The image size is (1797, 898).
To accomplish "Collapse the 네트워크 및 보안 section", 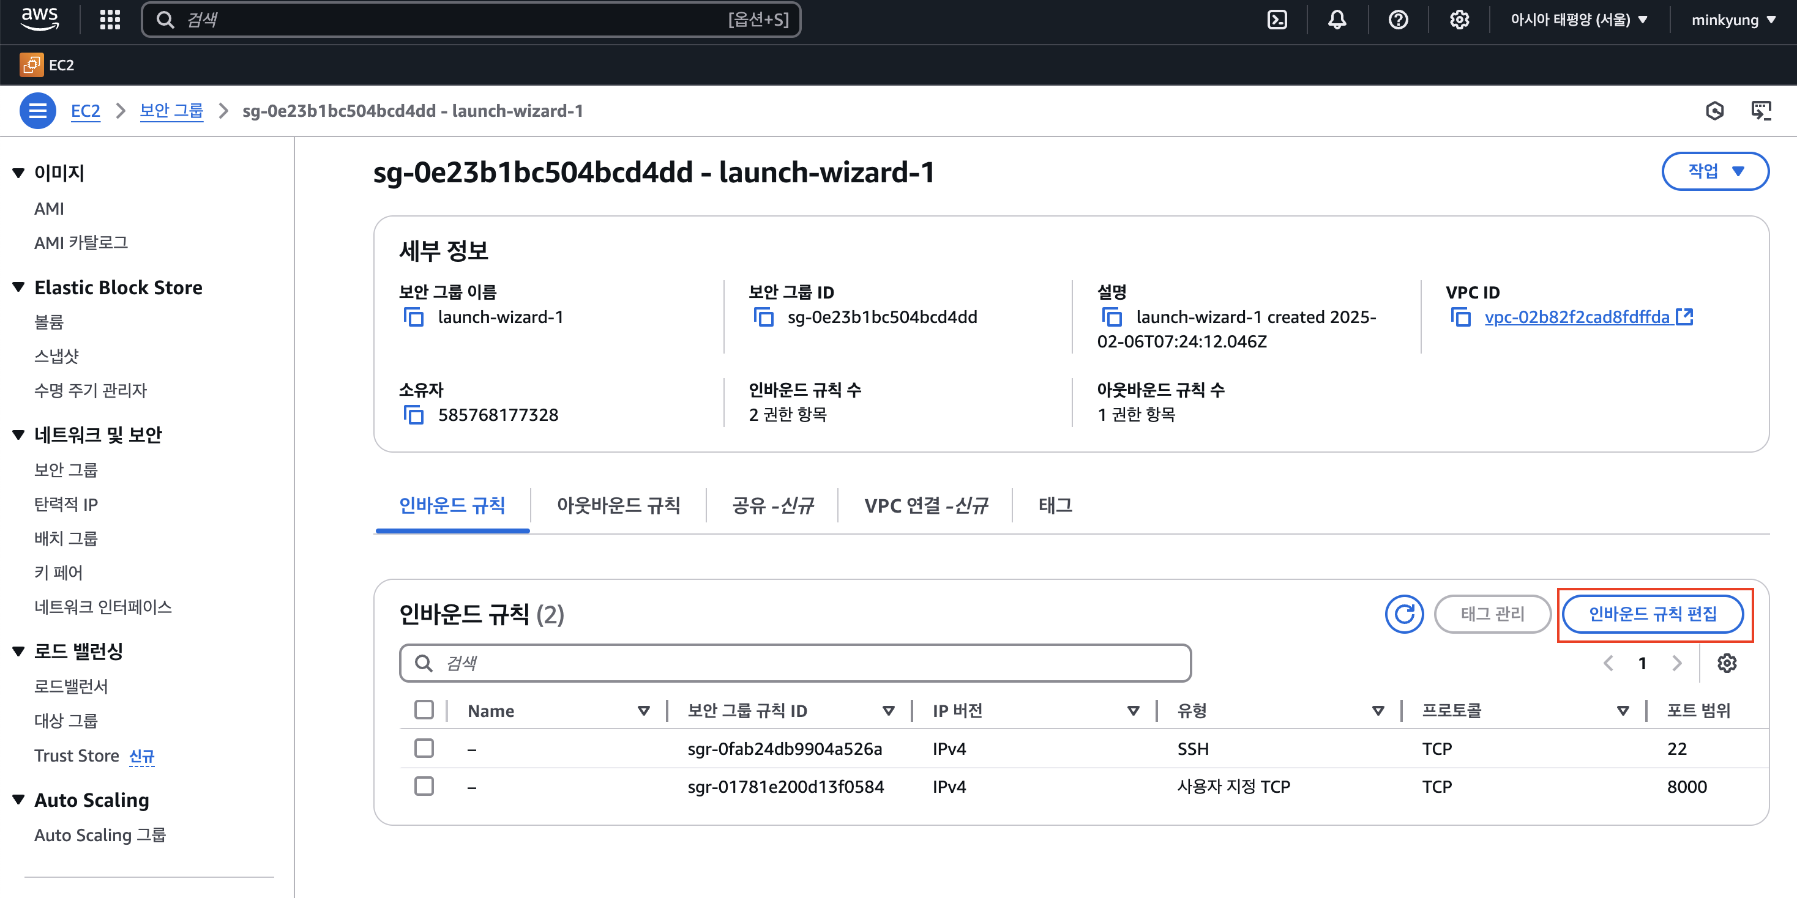I will pos(19,435).
